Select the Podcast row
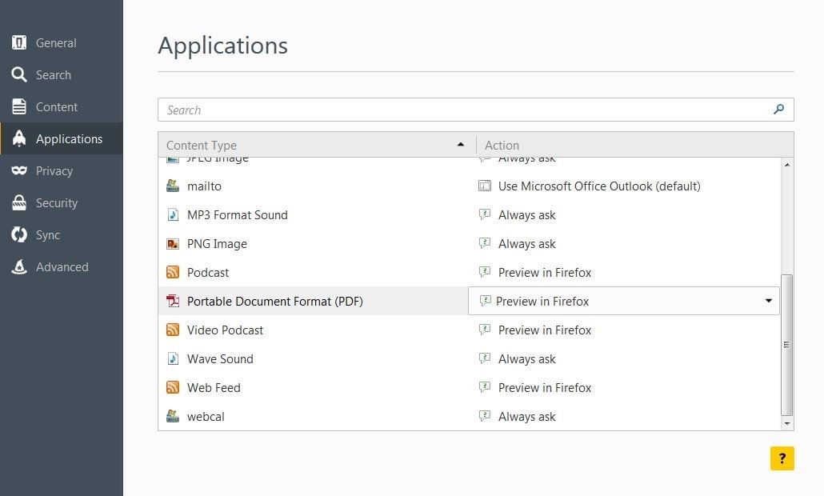The width and height of the screenshot is (824, 496). coord(470,272)
